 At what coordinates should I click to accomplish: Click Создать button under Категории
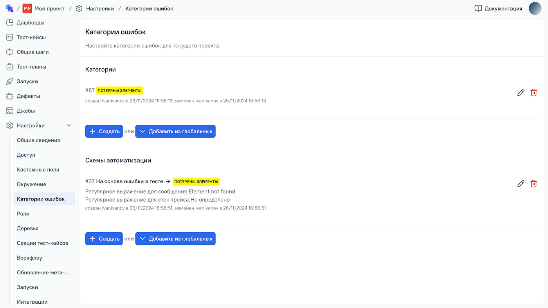[x=104, y=131]
